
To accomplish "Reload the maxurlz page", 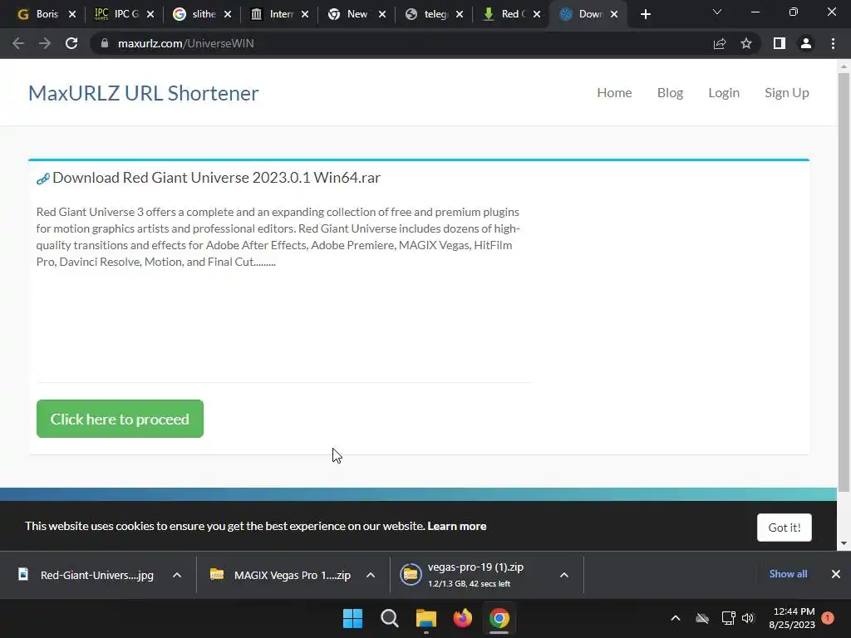I will [x=71, y=43].
